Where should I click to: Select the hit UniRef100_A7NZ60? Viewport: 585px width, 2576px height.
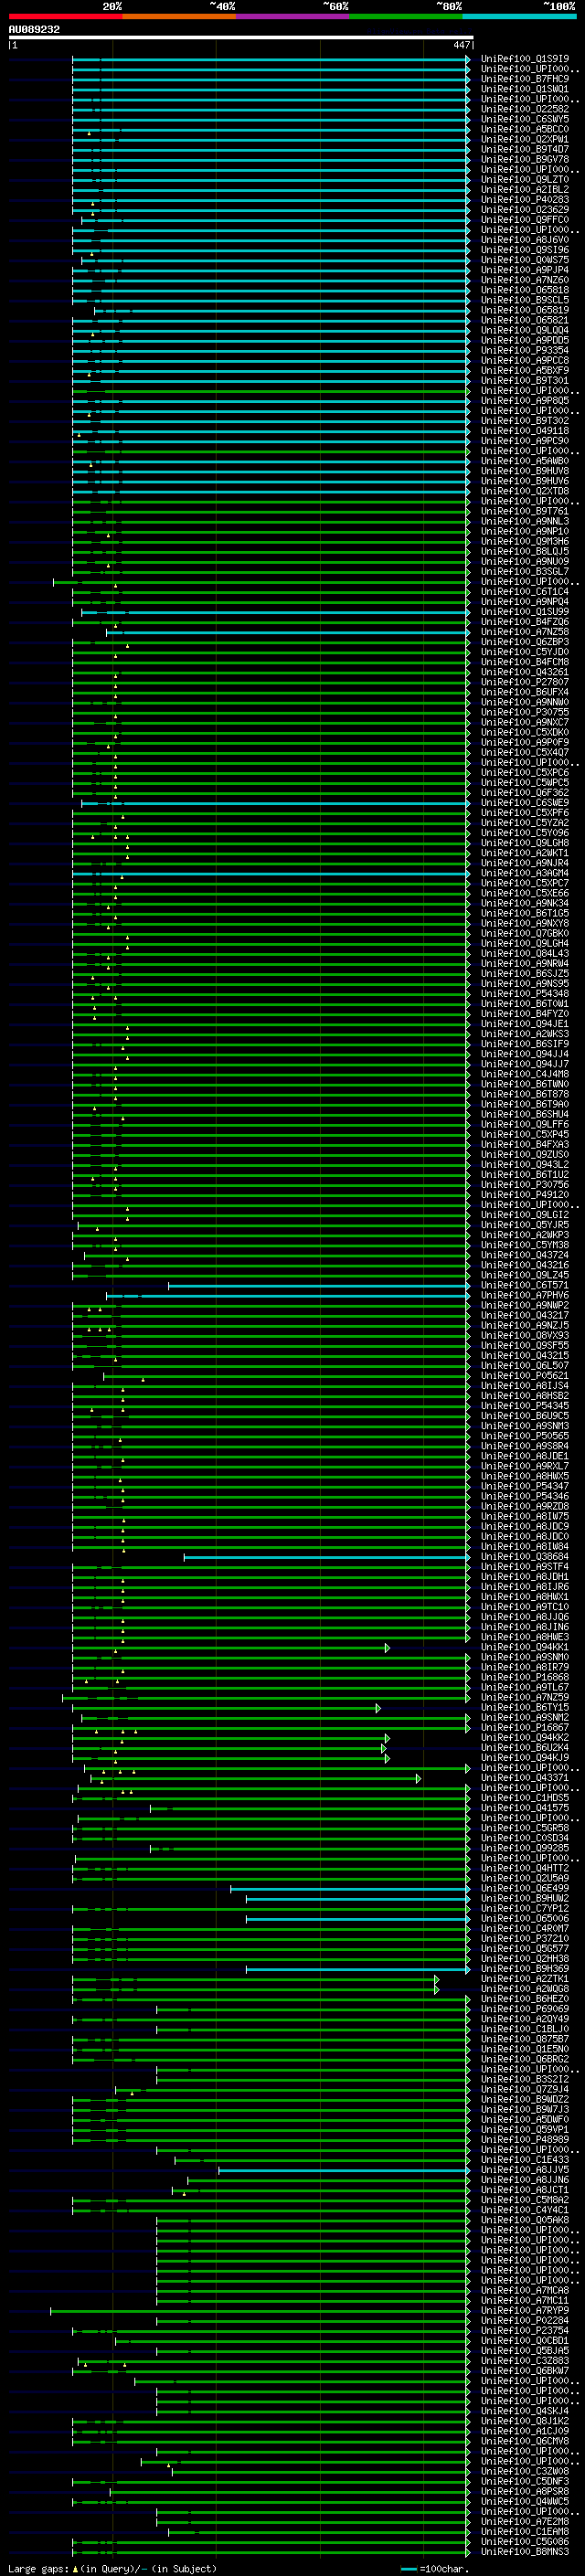point(525,280)
